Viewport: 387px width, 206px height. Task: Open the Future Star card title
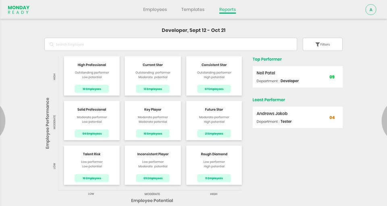tap(214, 110)
